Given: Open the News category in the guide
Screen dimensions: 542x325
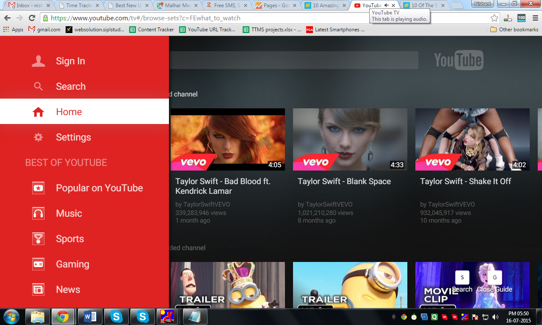Looking at the screenshot, I should click(85, 289).
